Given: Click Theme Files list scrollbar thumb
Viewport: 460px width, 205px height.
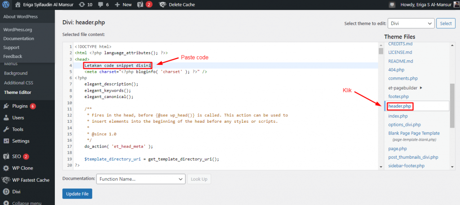Looking at the screenshot, I should [452, 106].
